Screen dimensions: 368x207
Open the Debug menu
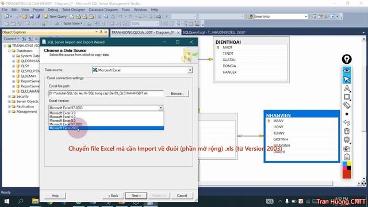point(53,10)
